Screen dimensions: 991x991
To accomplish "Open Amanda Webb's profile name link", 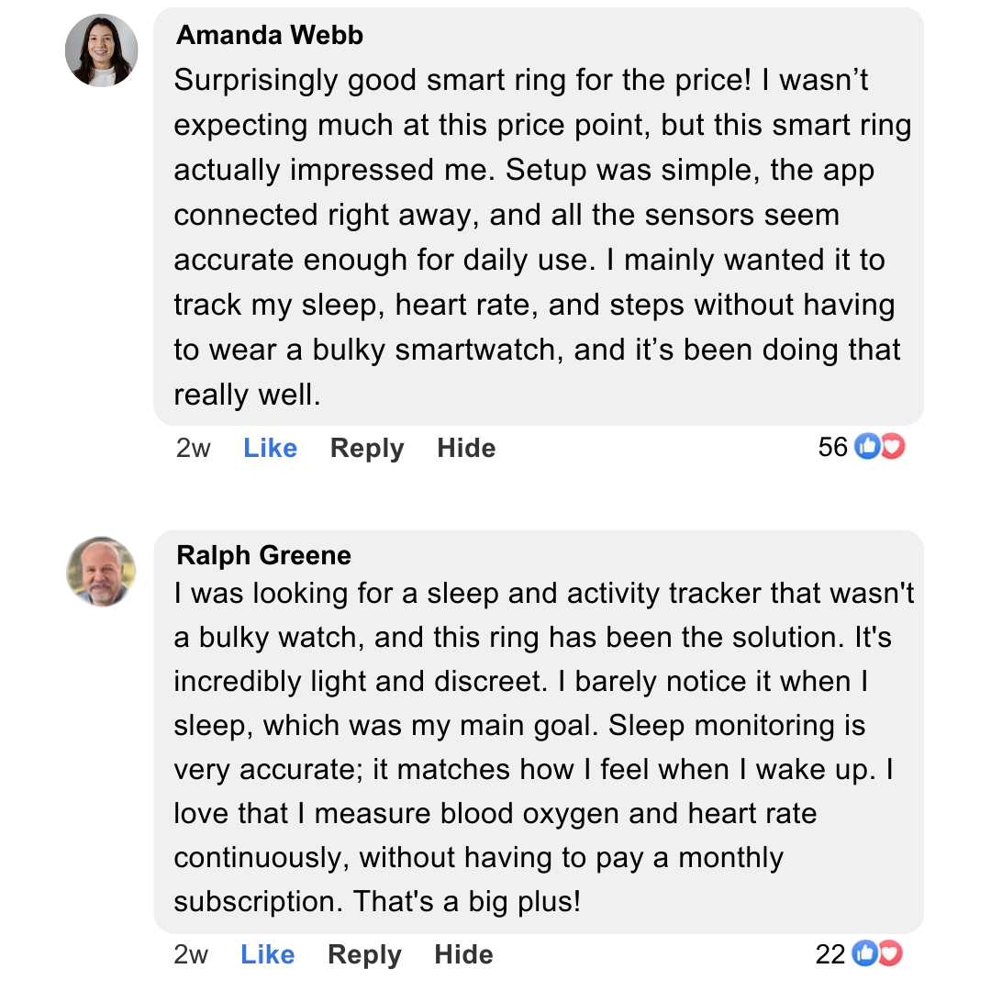I will pyautogui.click(x=270, y=35).
